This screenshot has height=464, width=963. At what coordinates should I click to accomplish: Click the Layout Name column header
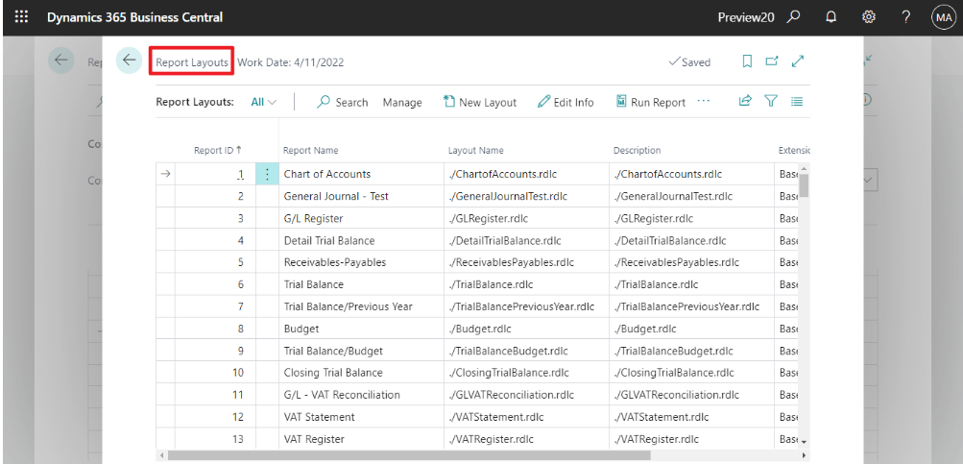(476, 150)
